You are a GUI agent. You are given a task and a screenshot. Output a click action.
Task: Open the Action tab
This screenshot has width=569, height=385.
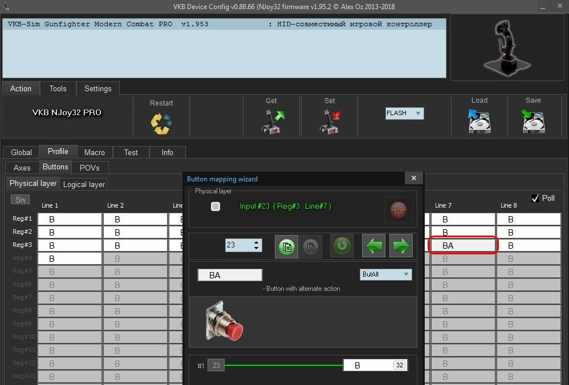point(21,88)
